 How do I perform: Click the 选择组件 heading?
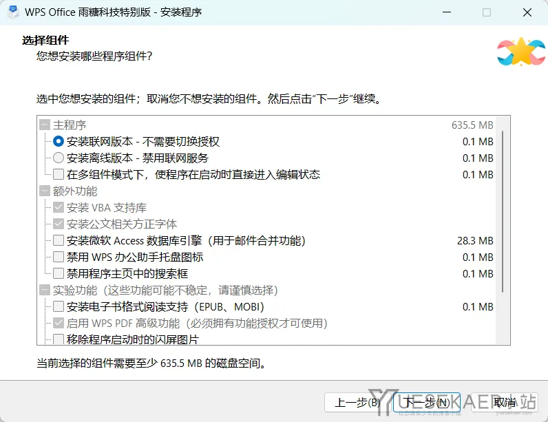point(45,40)
